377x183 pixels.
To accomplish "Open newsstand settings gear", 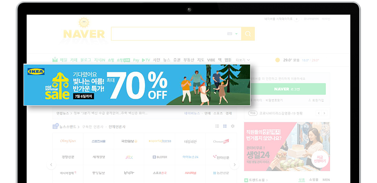I will tap(233, 126).
